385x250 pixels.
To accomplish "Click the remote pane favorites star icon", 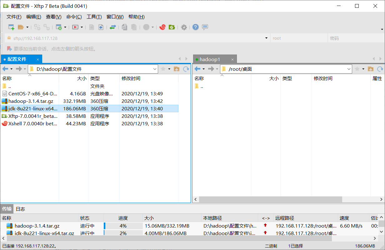I will click(x=357, y=69).
